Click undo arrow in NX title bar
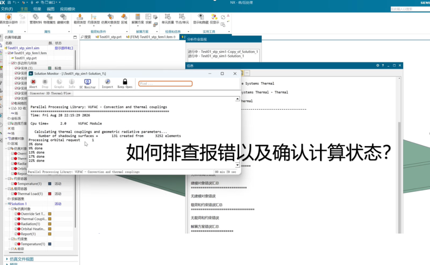Viewport: 430px width, 265px height. click(14, 2)
